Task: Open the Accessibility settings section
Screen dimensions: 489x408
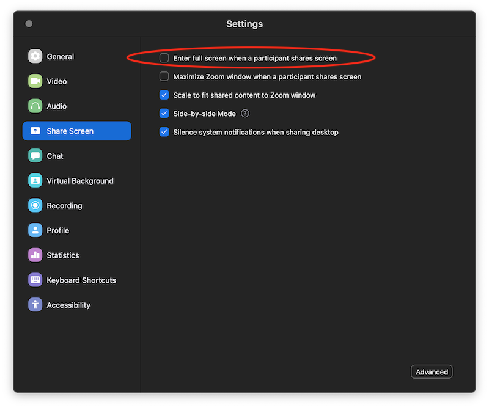Action: 59,305
